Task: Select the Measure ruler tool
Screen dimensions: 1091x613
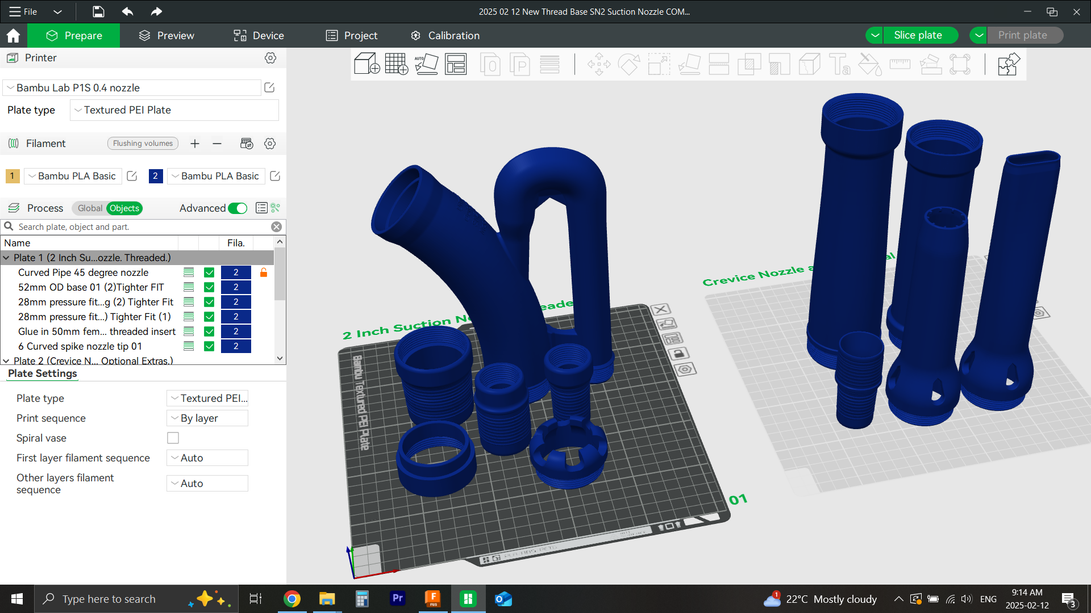Action: point(900,64)
